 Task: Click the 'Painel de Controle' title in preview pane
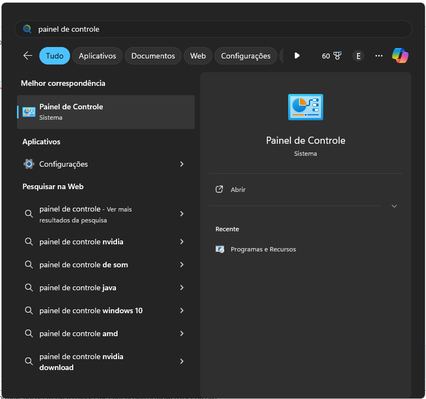click(x=305, y=140)
